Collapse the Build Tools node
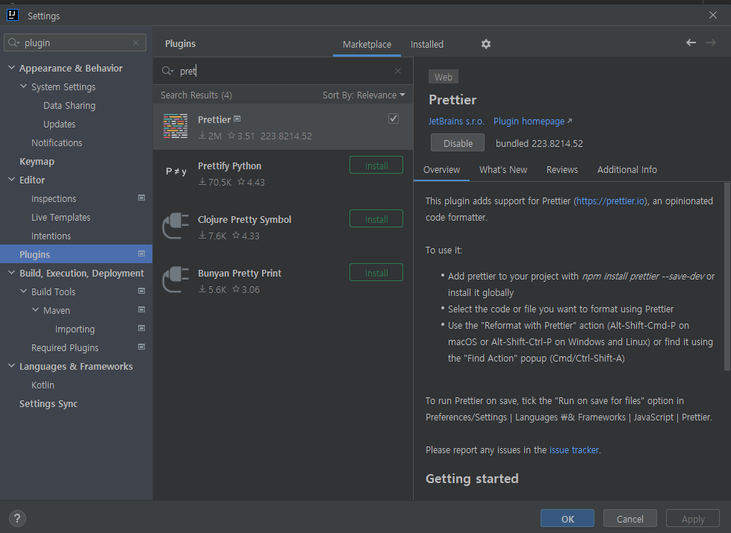 coord(24,291)
